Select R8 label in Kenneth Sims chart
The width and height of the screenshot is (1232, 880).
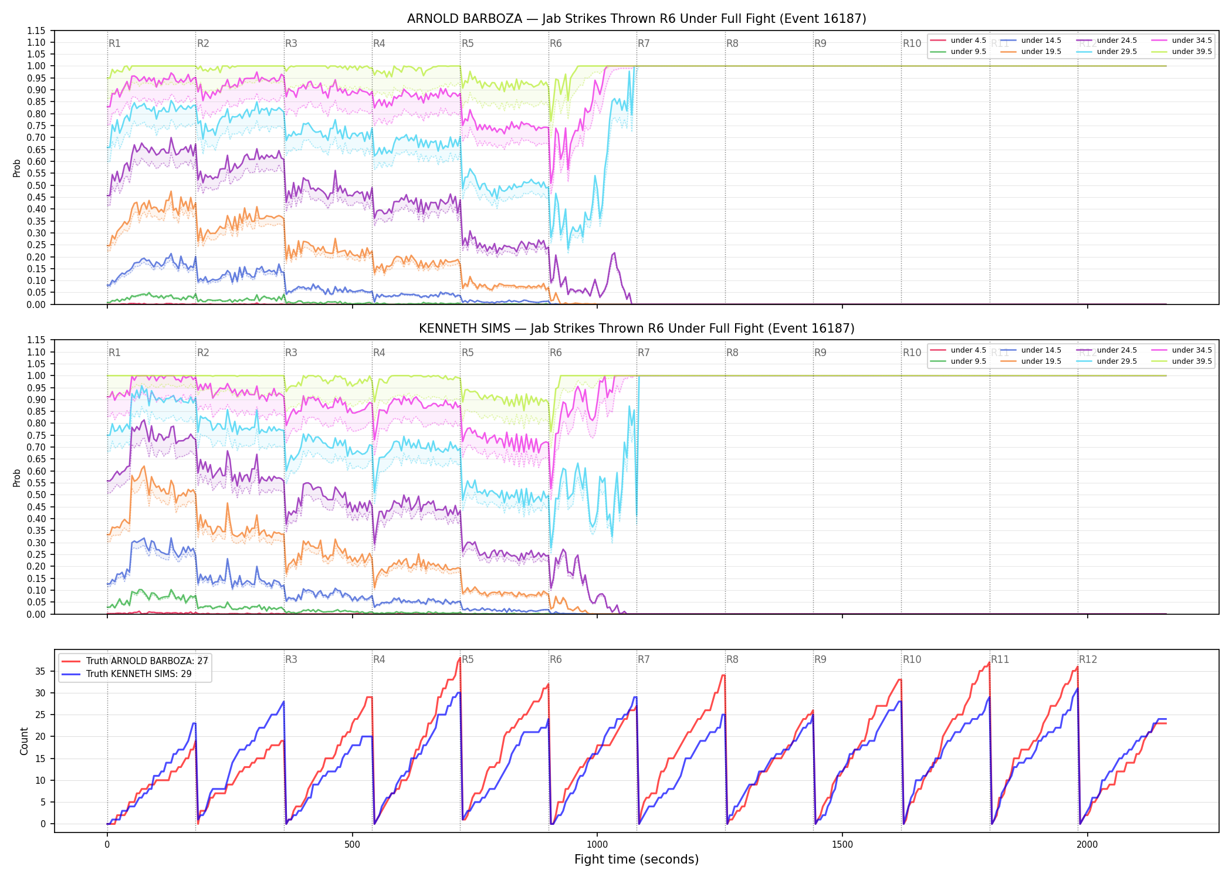[x=732, y=353]
